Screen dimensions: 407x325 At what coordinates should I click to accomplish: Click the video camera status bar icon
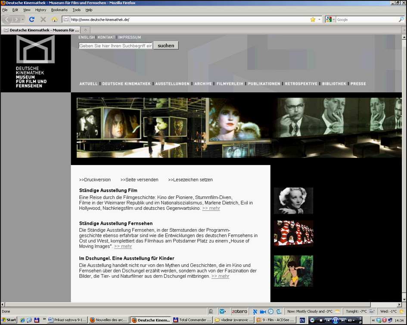pyautogui.click(x=263, y=311)
